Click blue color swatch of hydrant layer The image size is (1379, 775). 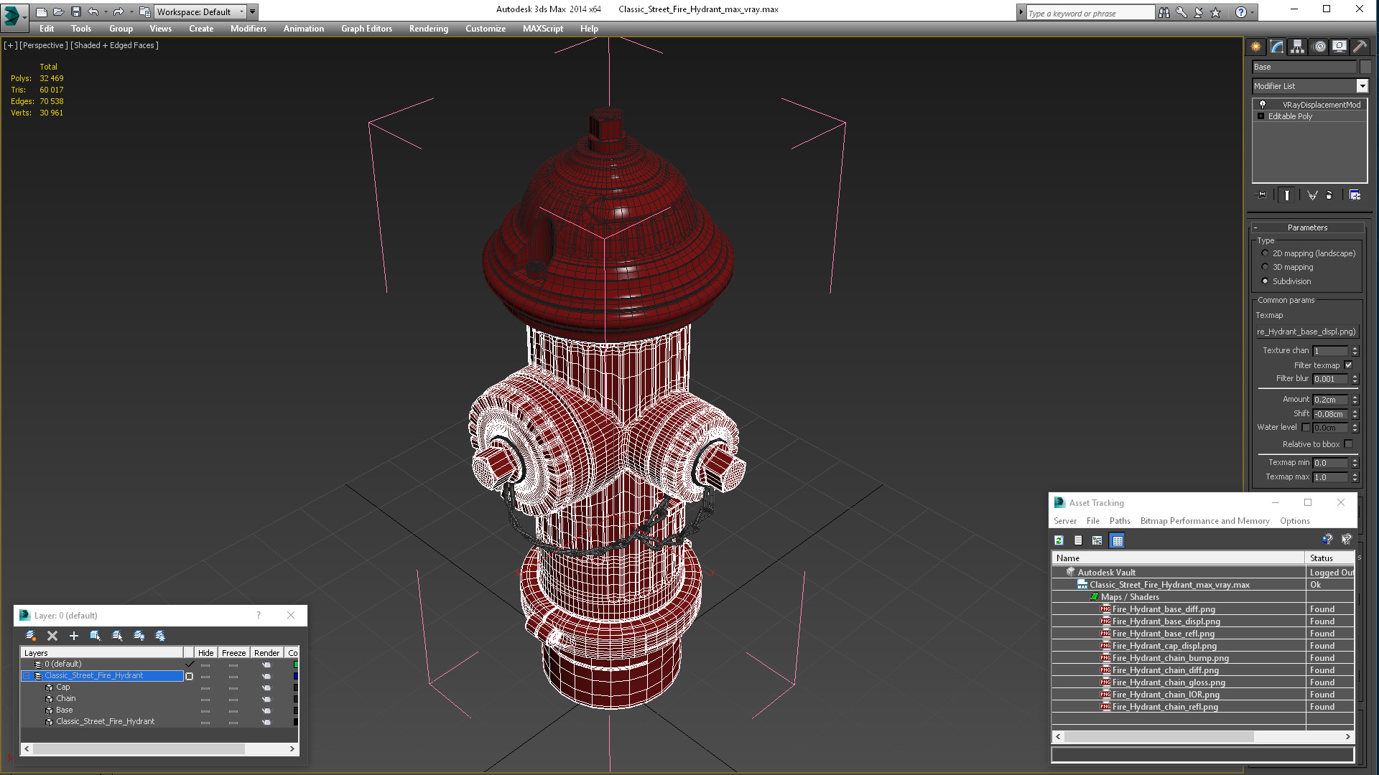296,676
